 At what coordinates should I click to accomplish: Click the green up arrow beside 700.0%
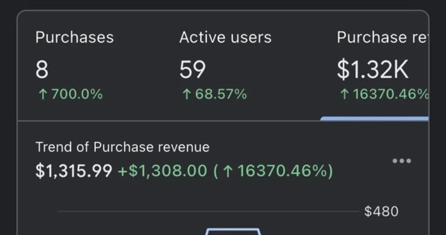pyautogui.click(x=42, y=94)
